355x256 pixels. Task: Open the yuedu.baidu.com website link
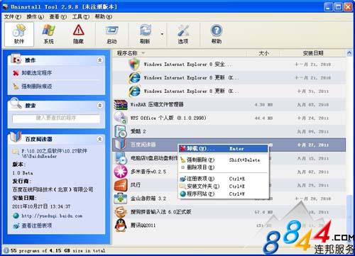click(x=52, y=216)
